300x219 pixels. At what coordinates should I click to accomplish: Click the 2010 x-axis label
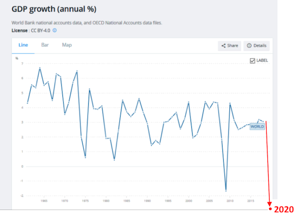(x=230, y=201)
